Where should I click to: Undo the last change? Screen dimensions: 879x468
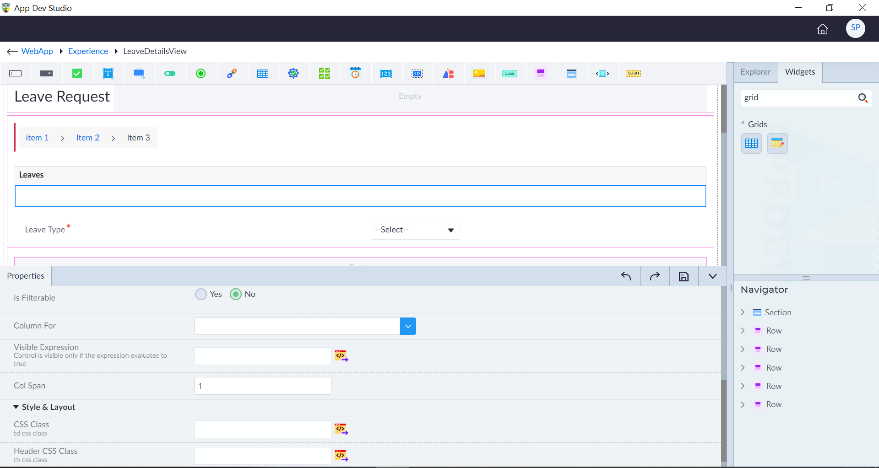tap(626, 276)
